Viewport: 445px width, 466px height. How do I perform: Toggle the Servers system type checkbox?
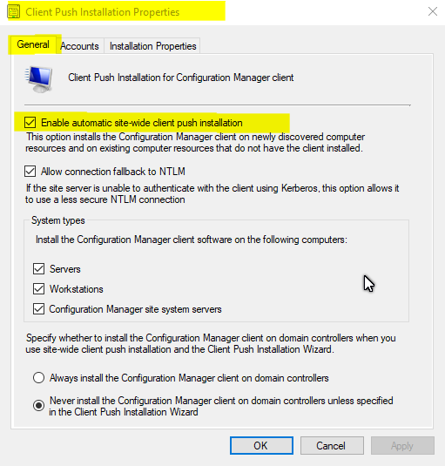pyautogui.click(x=38, y=268)
